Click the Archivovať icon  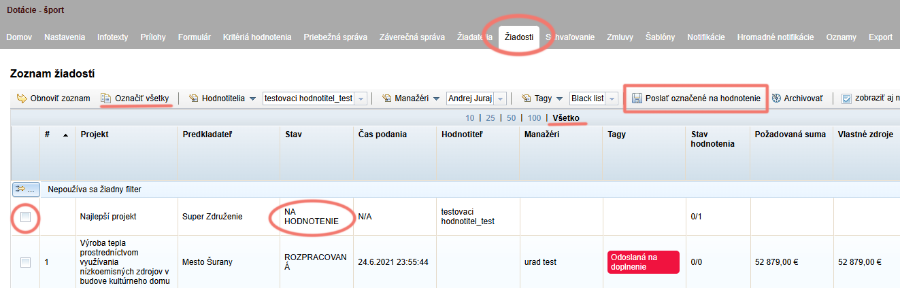tap(776, 98)
